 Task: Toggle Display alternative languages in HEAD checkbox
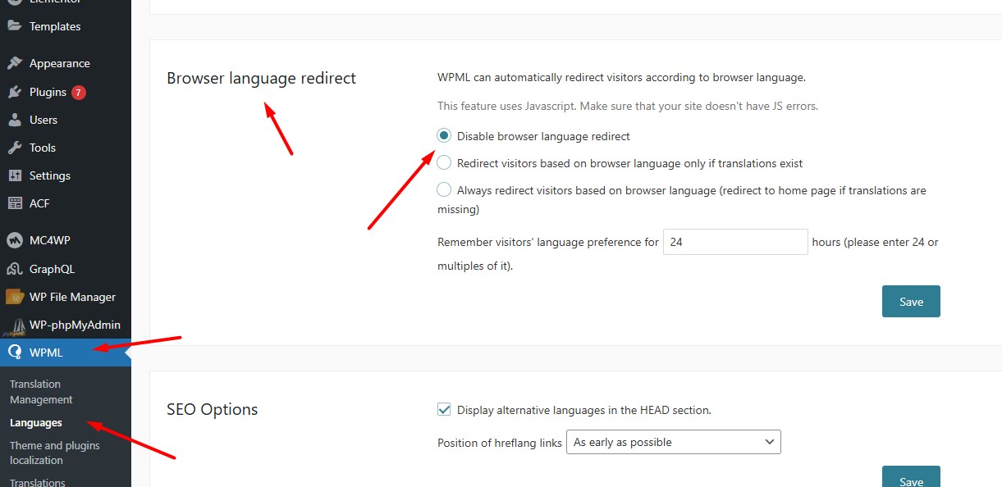(x=444, y=409)
